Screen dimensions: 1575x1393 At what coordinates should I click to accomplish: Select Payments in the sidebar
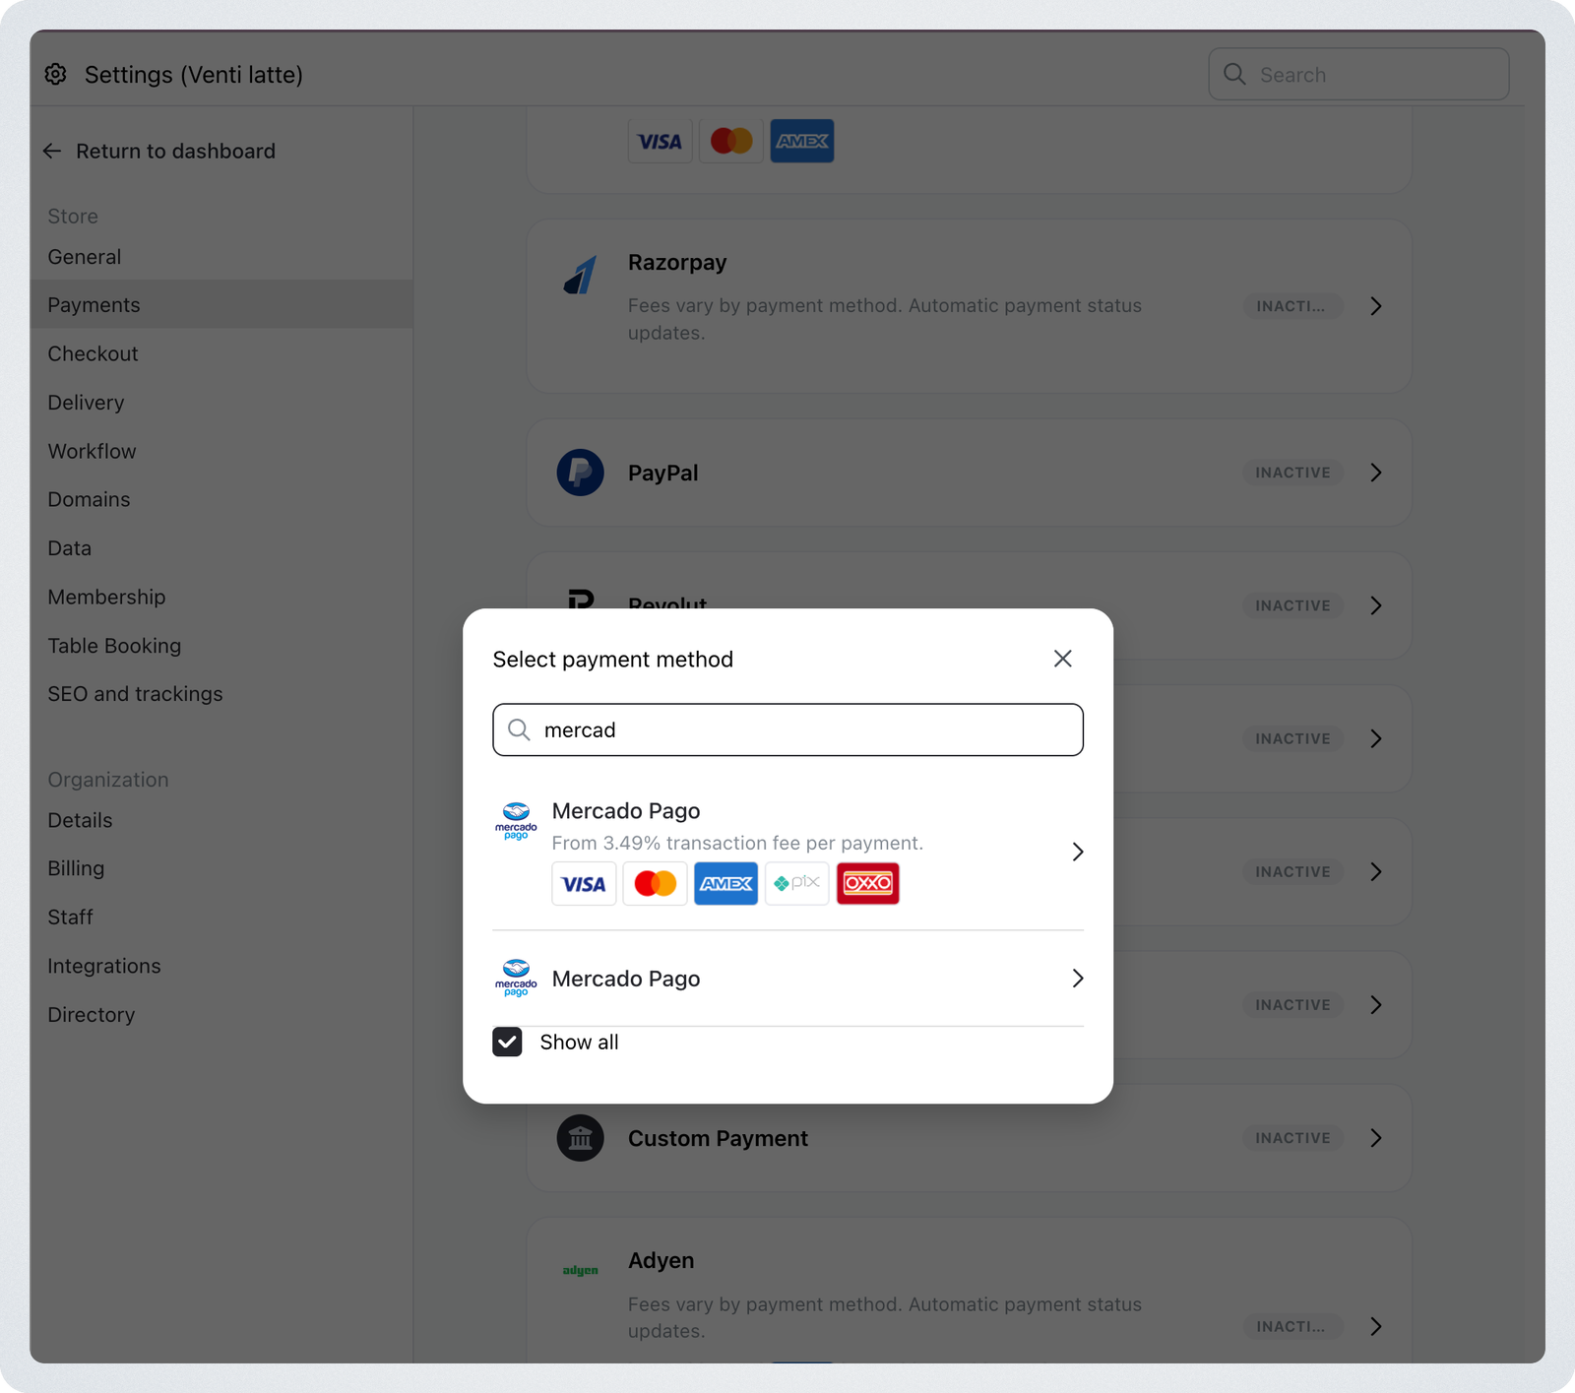(221, 304)
